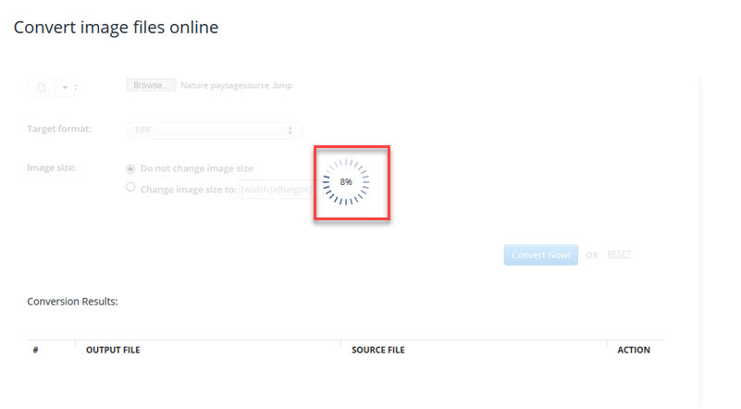Image resolution: width=741 pixels, height=409 pixels.
Task: Expand the file source type arrow
Action: point(65,87)
